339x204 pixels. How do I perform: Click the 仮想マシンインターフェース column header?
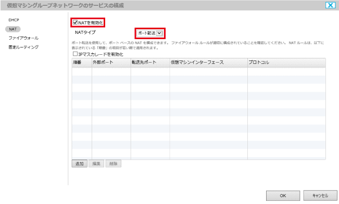[x=208, y=63]
